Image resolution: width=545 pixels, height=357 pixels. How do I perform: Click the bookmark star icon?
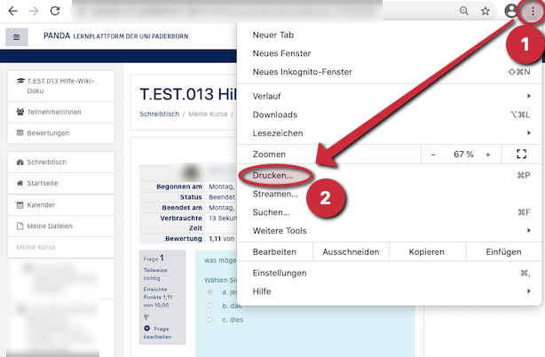click(486, 12)
